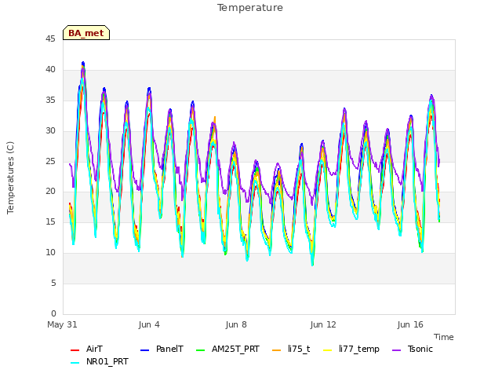Click the 45 y-axis tick label
Image resolution: width=502 pixels, height=377 pixels.
50,39
